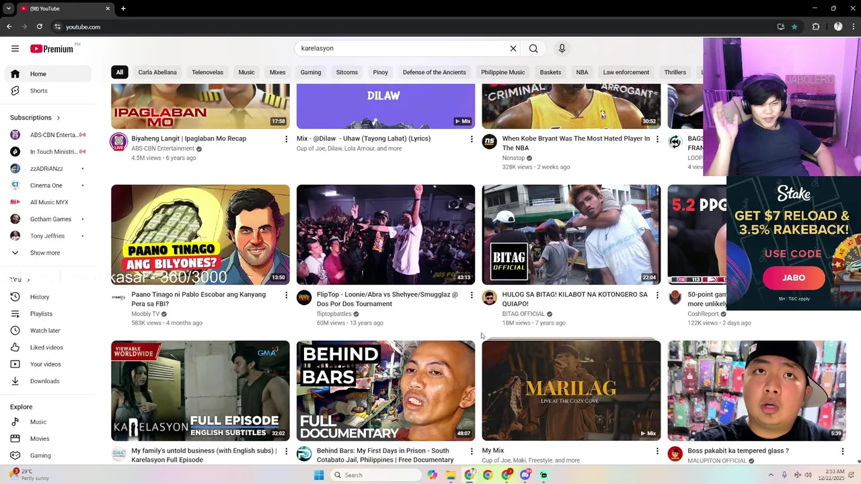861x484 pixels.
Task: Select the Carla Abellana filter chip
Action: tap(157, 73)
